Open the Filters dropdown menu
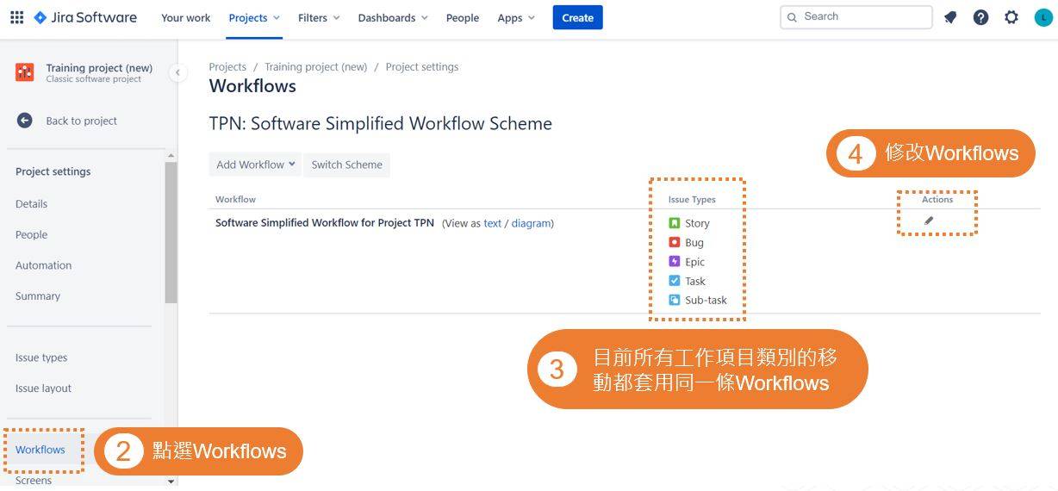The image size is (1058, 491). click(319, 18)
